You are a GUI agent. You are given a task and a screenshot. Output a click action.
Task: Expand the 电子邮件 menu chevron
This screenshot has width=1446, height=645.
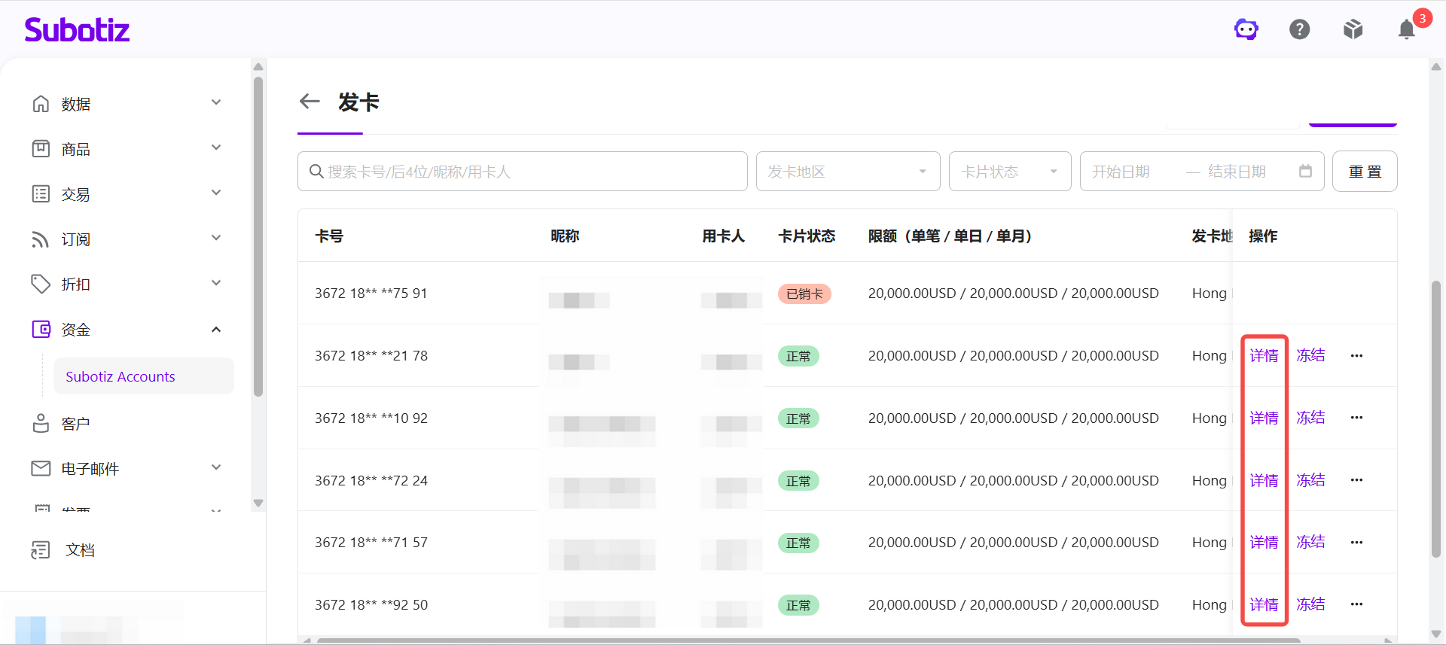(x=216, y=467)
